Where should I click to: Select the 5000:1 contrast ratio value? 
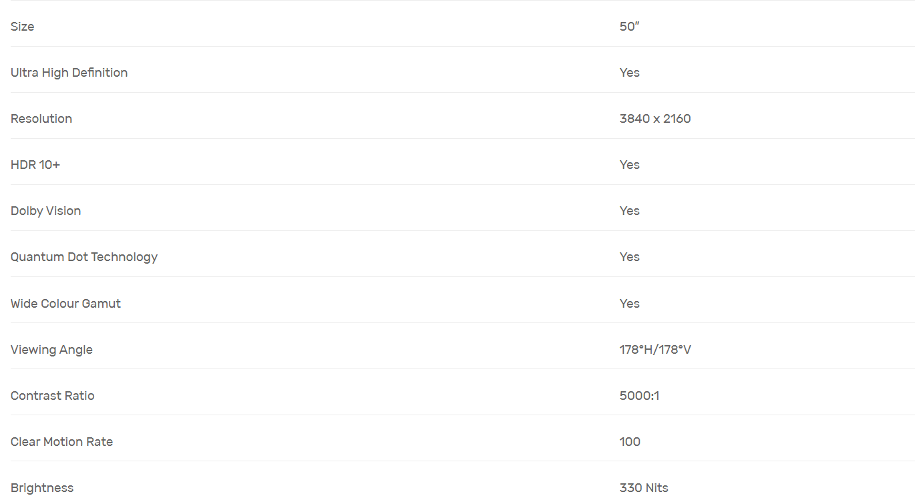[x=639, y=396]
